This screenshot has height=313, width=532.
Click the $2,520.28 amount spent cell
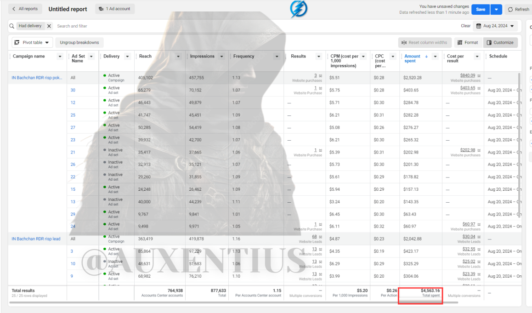421,78
